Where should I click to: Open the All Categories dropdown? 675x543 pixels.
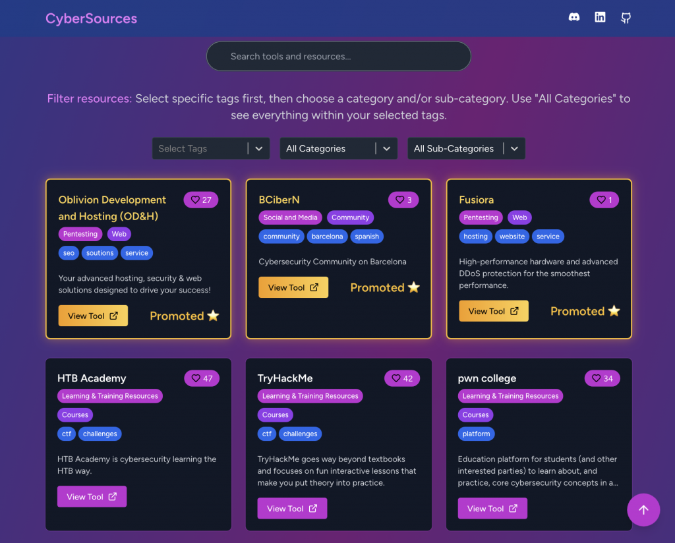pos(339,148)
